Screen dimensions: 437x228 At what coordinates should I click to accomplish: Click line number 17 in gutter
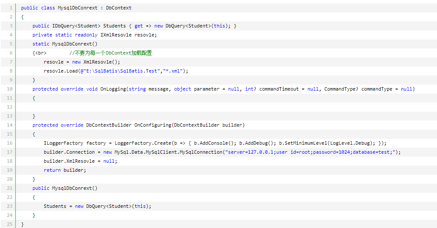(9, 152)
